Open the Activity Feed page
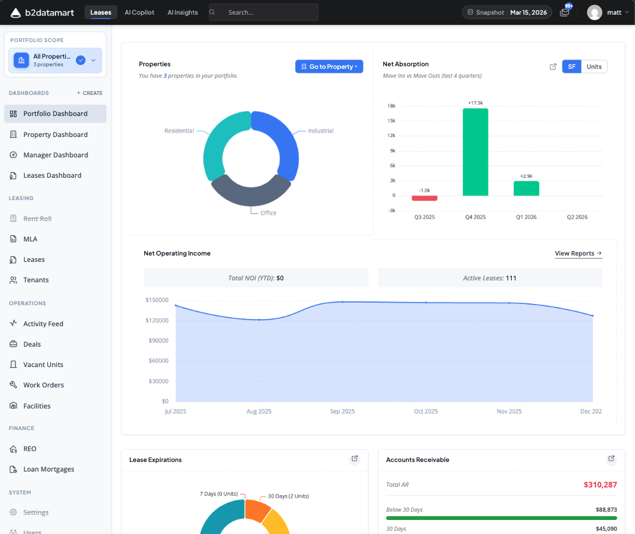This screenshot has height=534, width=635. pos(55,324)
